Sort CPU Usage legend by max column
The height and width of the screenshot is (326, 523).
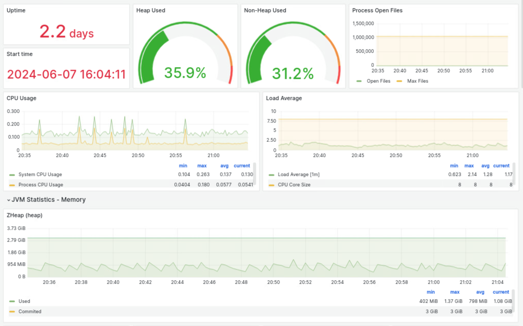(x=202, y=166)
